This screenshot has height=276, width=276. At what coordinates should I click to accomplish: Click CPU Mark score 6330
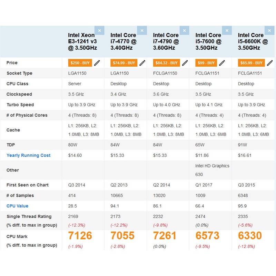250,236
